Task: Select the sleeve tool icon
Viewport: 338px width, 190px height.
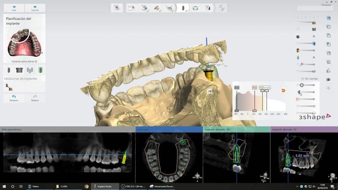Action: [19, 70]
